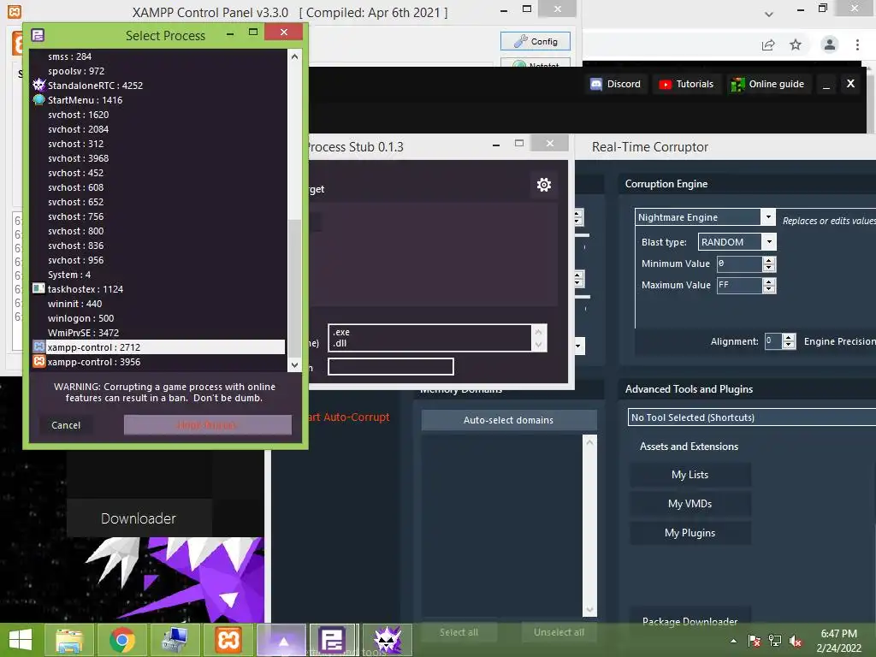The width and height of the screenshot is (876, 657).
Task: Click the StartMenu globe icon
Action: pos(38,99)
